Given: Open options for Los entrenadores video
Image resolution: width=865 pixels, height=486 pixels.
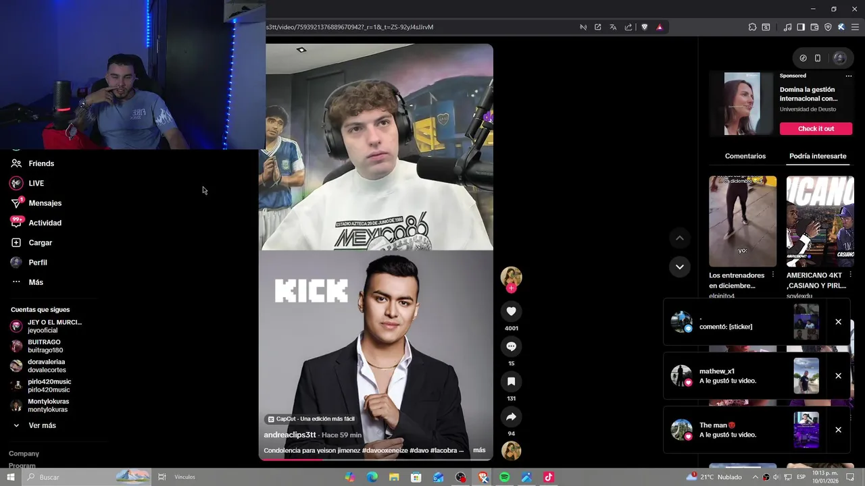Looking at the screenshot, I should (x=773, y=275).
